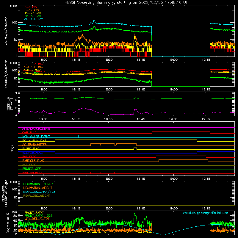
Task: Click the GAP_FLAG label
Action: (29, 133)
